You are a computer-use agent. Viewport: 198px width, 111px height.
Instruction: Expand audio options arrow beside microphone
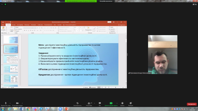(10, 103)
